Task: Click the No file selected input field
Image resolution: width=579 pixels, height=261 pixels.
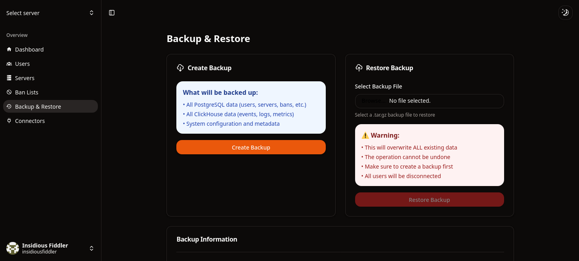Action: pyautogui.click(x=436, y=101)
